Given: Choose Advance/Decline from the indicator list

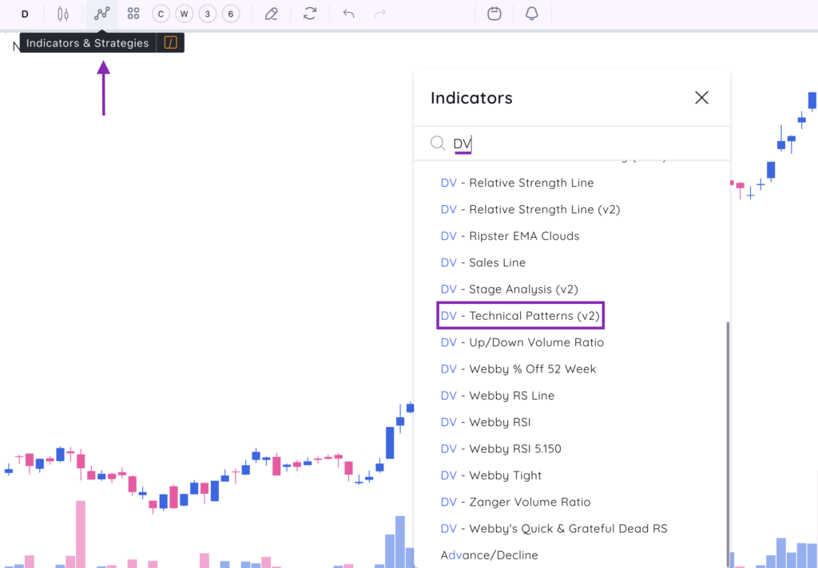Looking at the screenshot, I should 489,555.
